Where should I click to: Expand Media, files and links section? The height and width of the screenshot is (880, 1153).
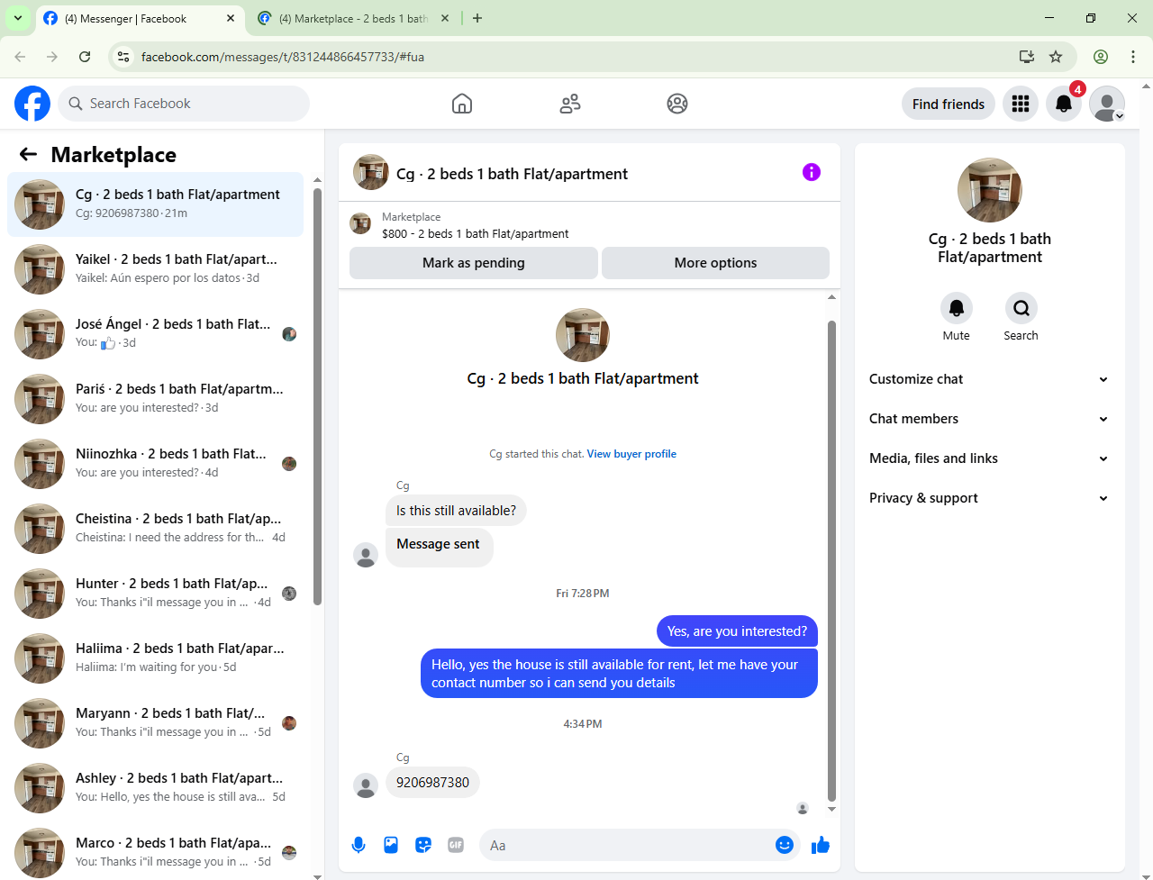click(989, 458)
